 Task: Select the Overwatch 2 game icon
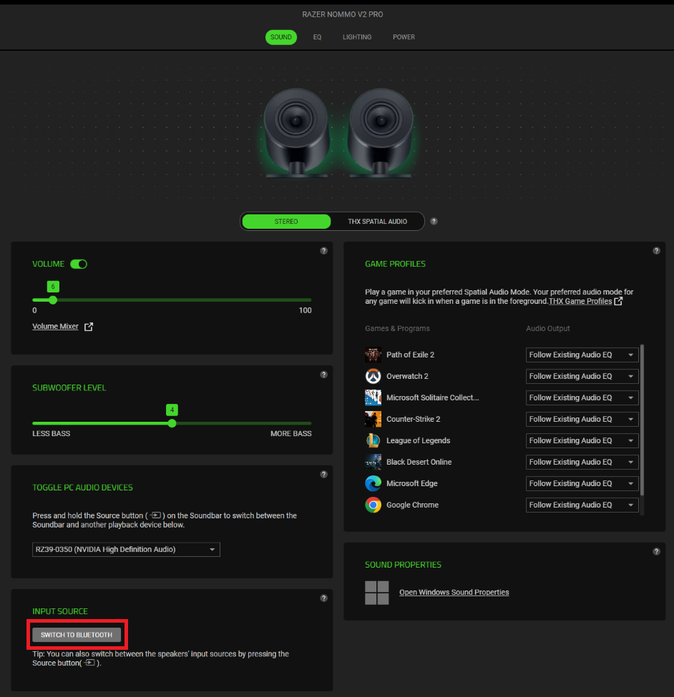pos(373,376)
